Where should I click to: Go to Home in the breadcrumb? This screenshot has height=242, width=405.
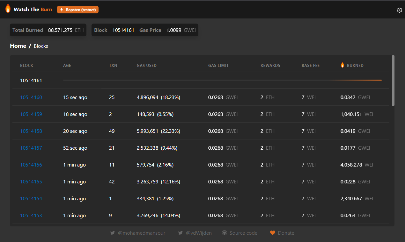pos(18,46)
